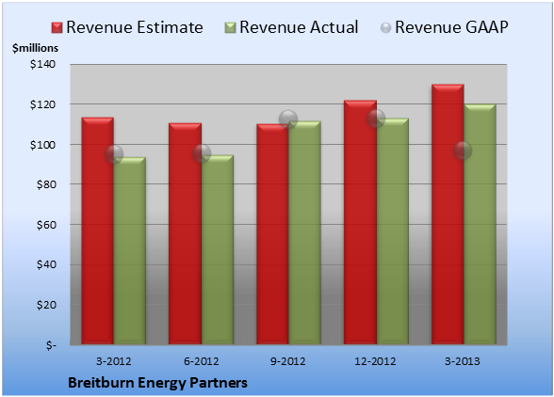Select the green actual bar for 9-2012
Viewport: 554px width, 397px height.
[304, 233]
